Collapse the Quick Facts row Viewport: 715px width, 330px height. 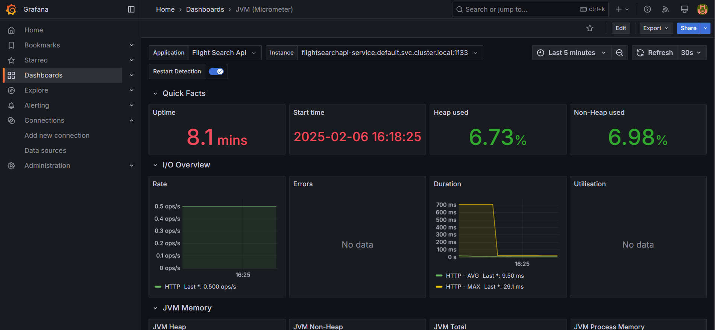click(x=179, y=93)
